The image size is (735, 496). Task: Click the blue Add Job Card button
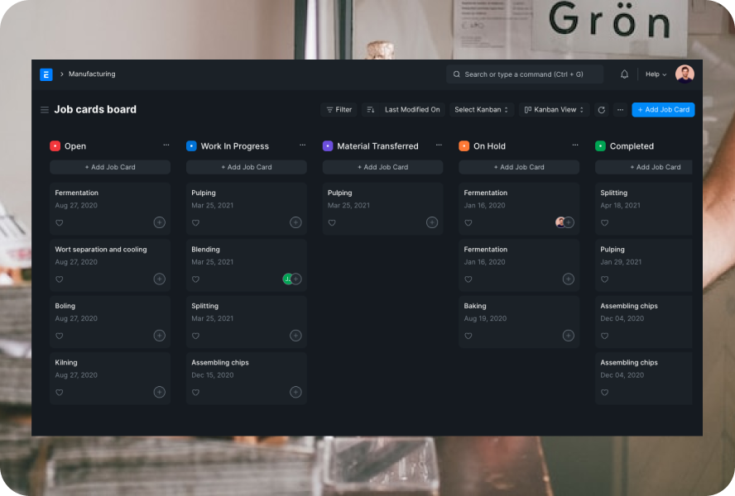[x=663, y=110]
